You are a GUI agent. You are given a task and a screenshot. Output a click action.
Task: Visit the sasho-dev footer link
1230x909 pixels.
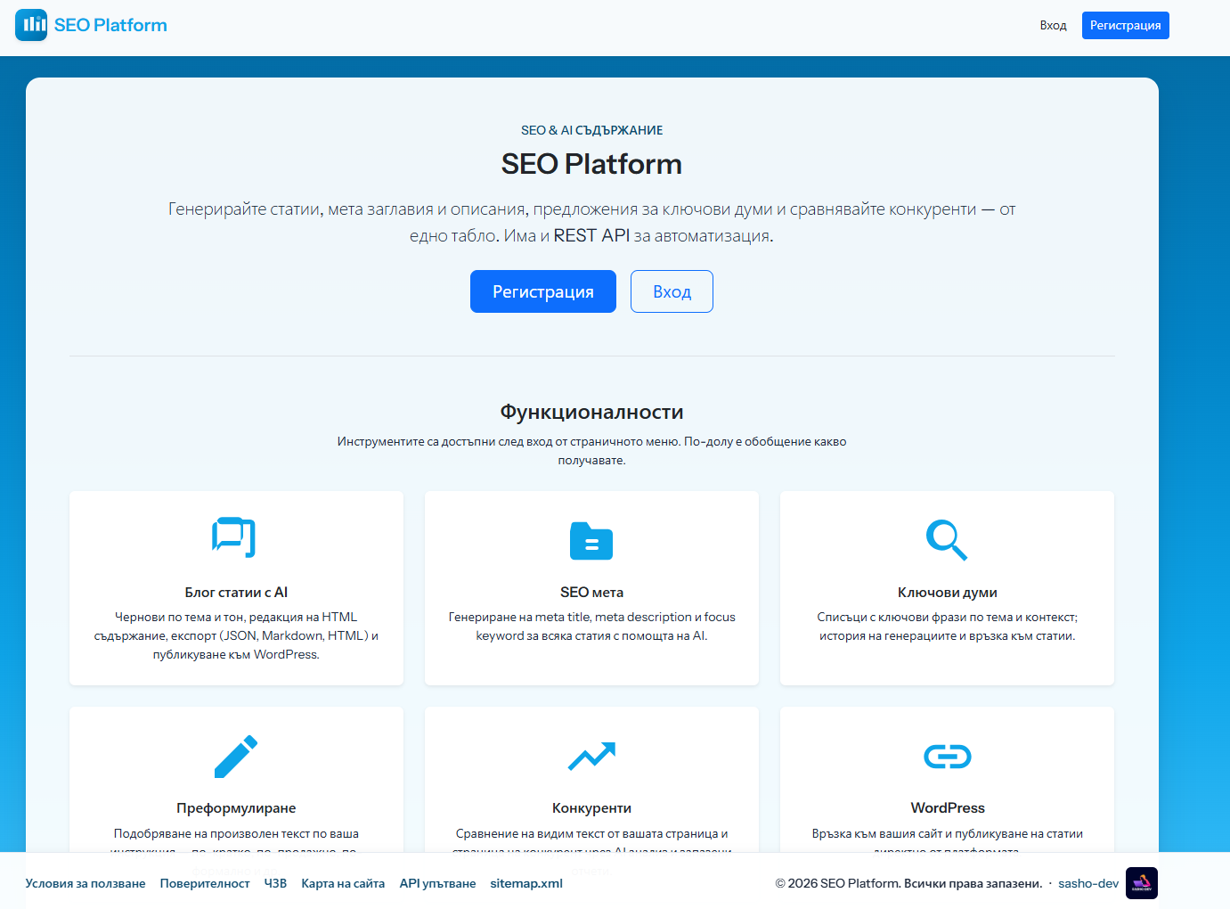[1088, 883]
